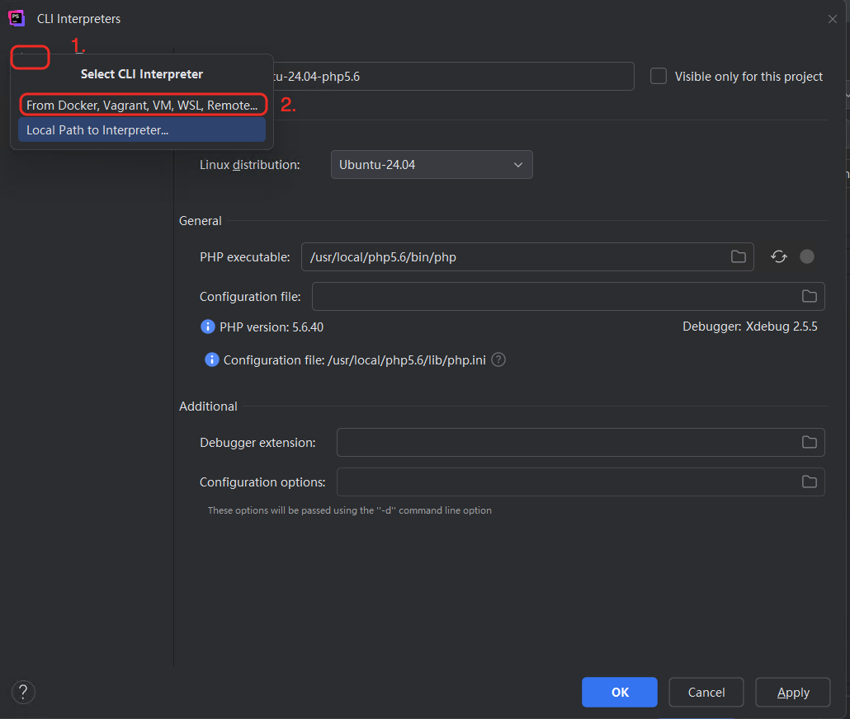The width and height of the screenshot is (850, 719).
Task: Click the /usr/local/php5.6/lib/php.ini path text
Action: (x=407, y=360)
